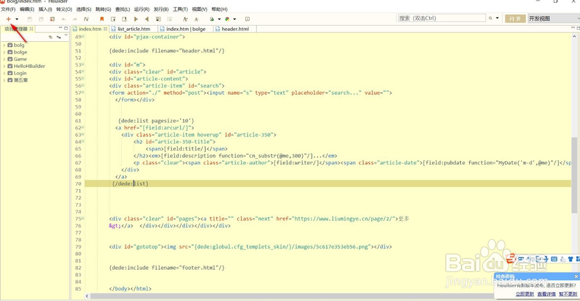
Task: Click the Undo arrow in the toolbar
Action: [x=64, y=19]
